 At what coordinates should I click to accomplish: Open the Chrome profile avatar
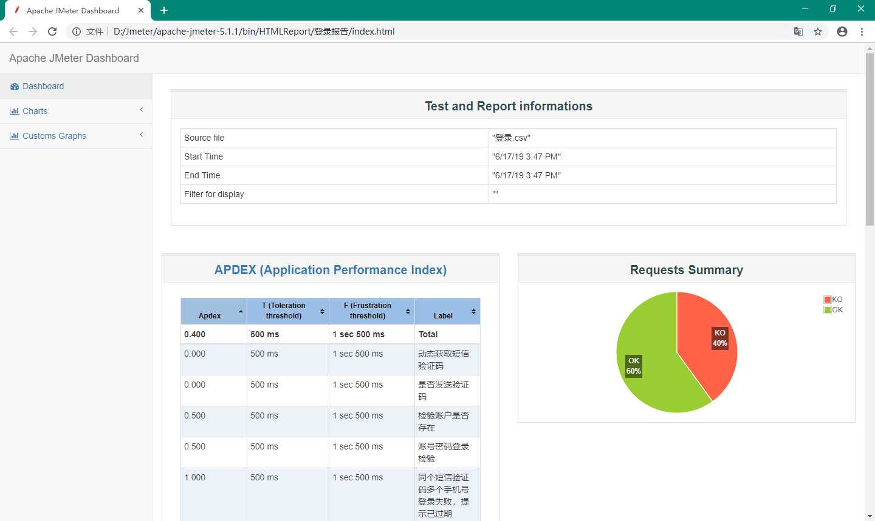(842, 32)
